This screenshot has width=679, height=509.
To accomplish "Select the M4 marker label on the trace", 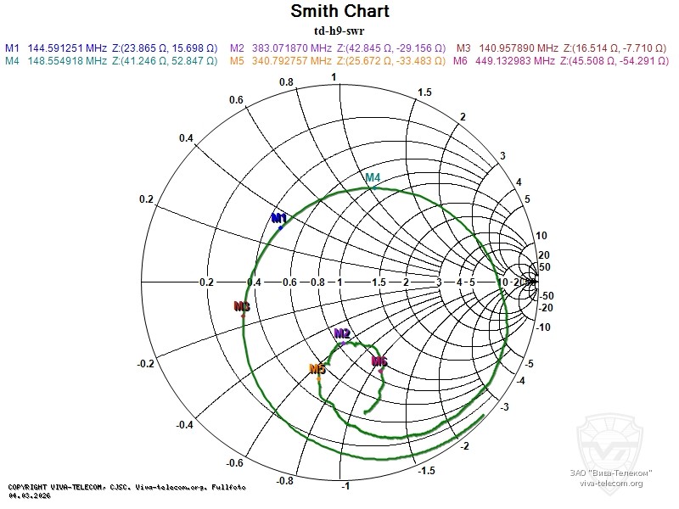I will tap(372, 178).
